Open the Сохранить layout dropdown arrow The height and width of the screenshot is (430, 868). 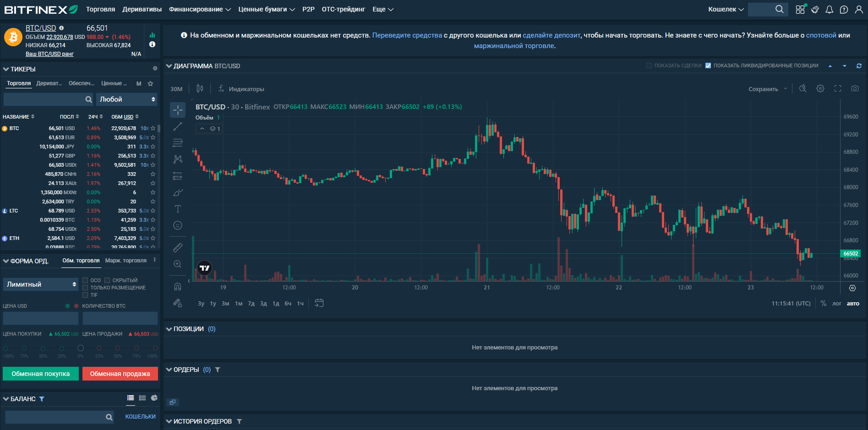tap(786, 89)
